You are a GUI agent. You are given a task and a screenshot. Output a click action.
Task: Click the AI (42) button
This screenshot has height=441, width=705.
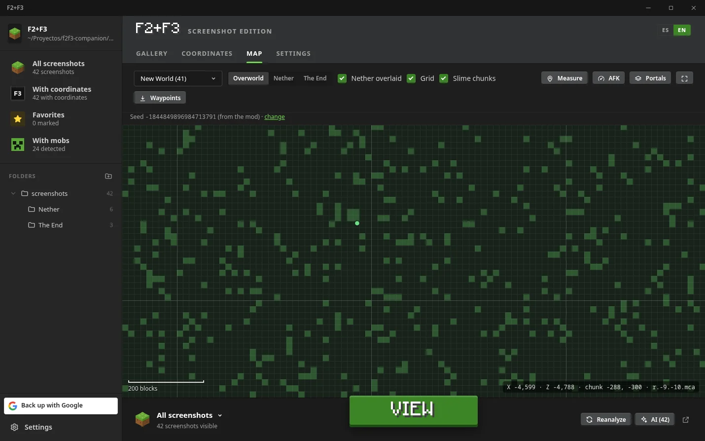coord(655,420)
